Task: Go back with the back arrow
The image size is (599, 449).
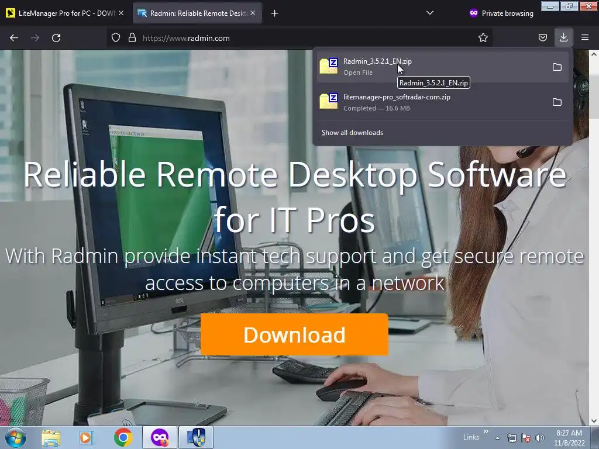Action: tap(14, 38)
